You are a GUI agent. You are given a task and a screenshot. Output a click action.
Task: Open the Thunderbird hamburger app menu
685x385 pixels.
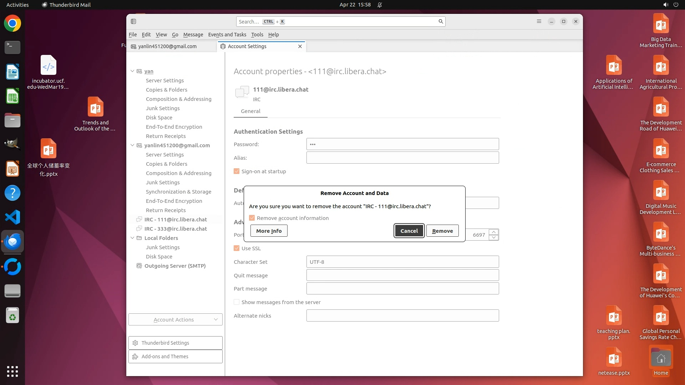click(x=539, y=21)
